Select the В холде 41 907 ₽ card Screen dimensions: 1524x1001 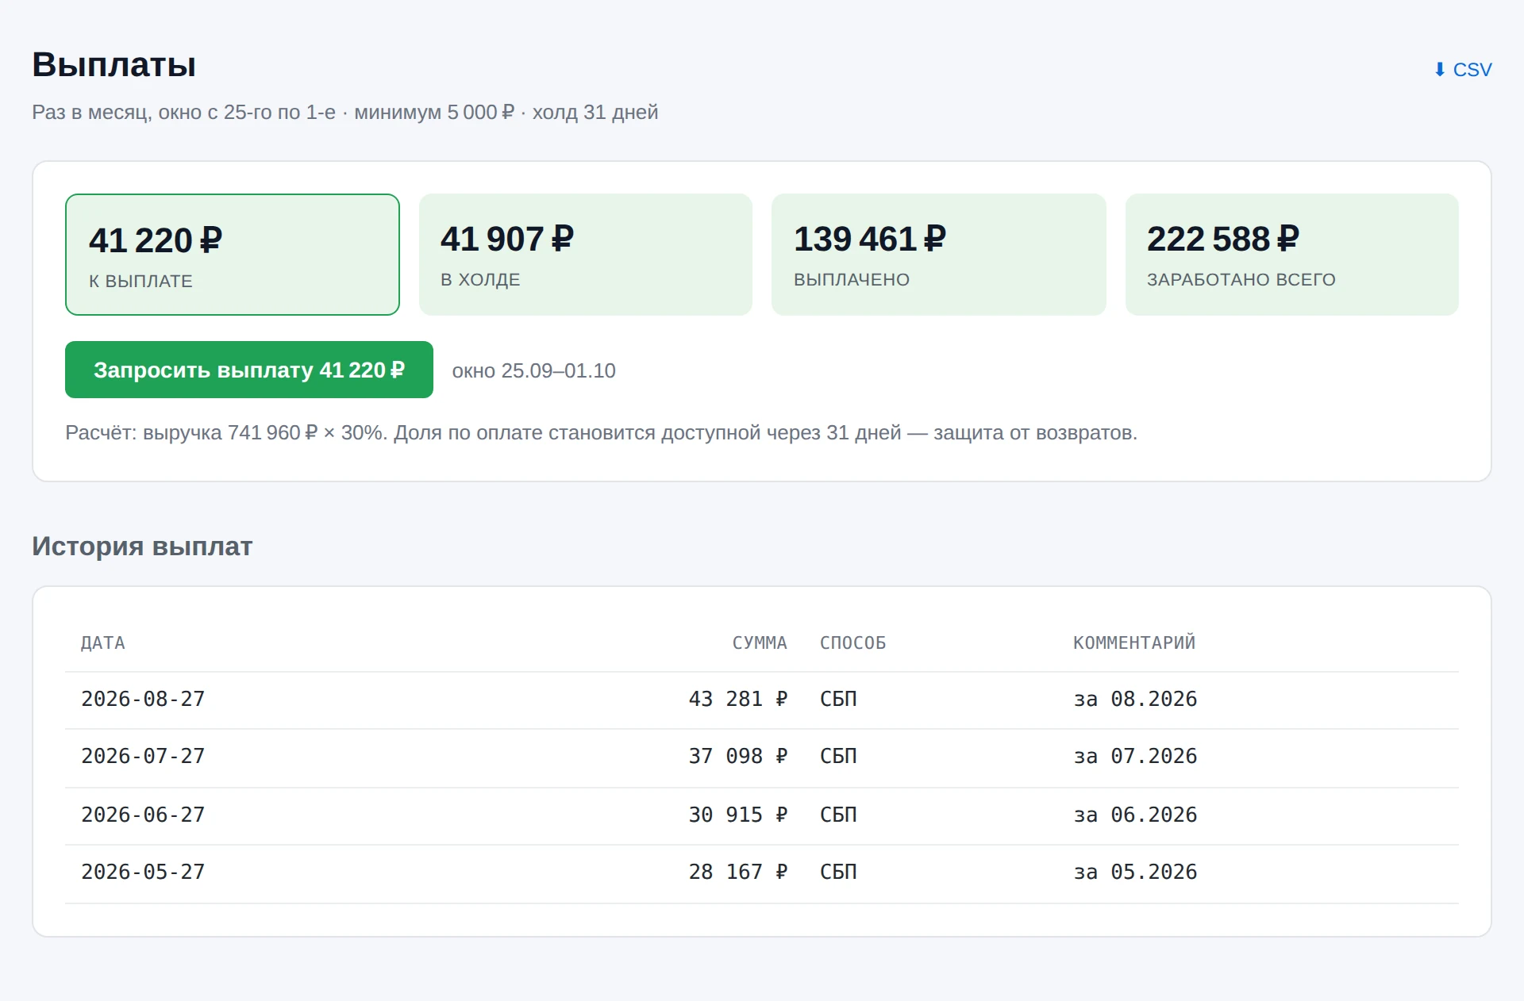pos(586,255)
